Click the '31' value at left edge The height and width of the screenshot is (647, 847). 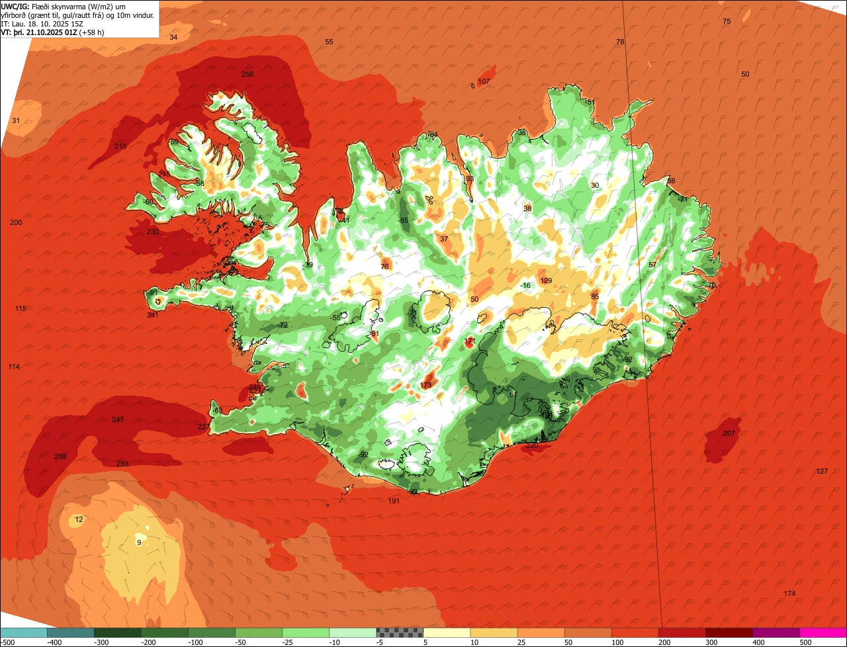pos(16,120)
